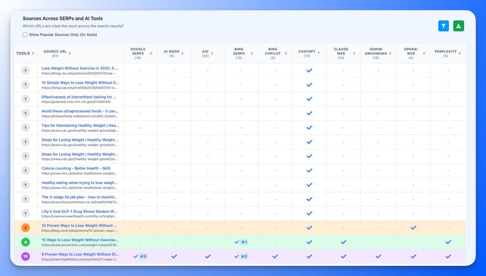Click the blogs.bu.edu URL text
Viewport: 486px width, 276px height.
80,73
